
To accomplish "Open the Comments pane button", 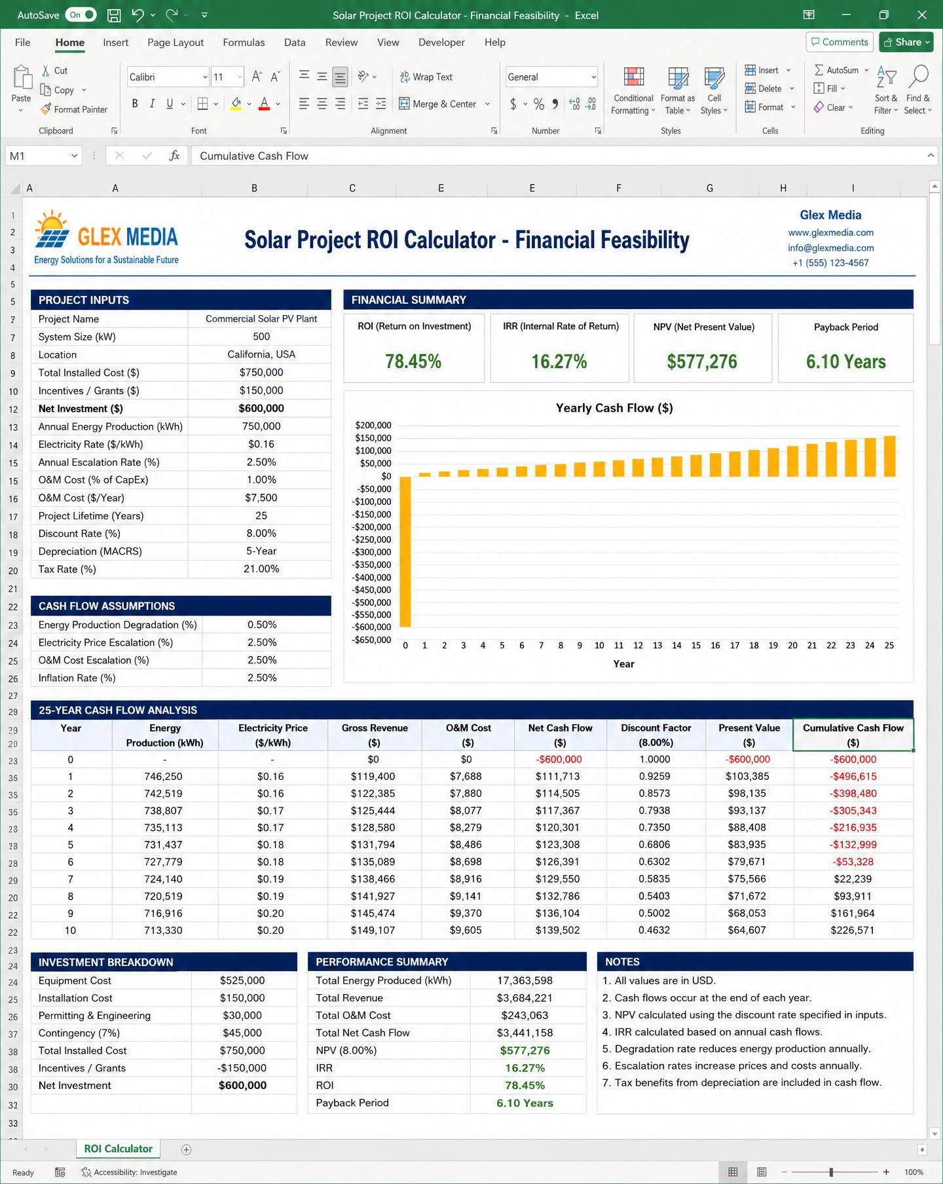I will (840, 42).
